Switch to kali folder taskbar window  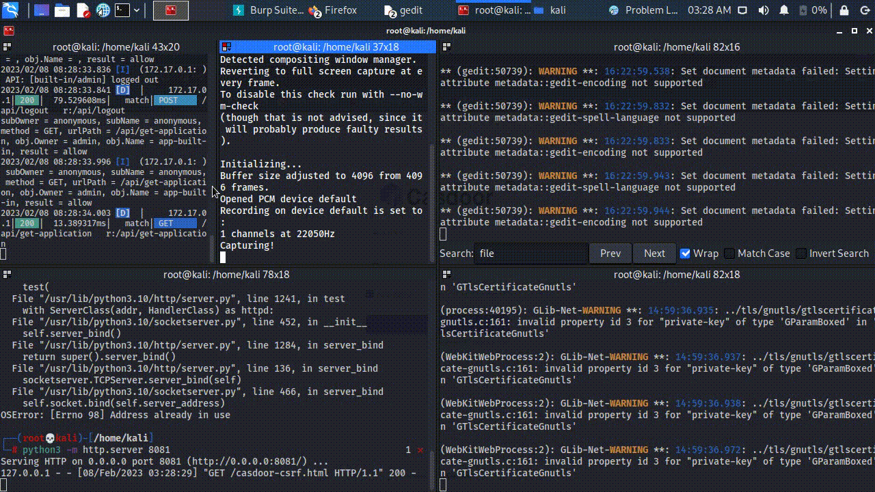tap(550, 10)
